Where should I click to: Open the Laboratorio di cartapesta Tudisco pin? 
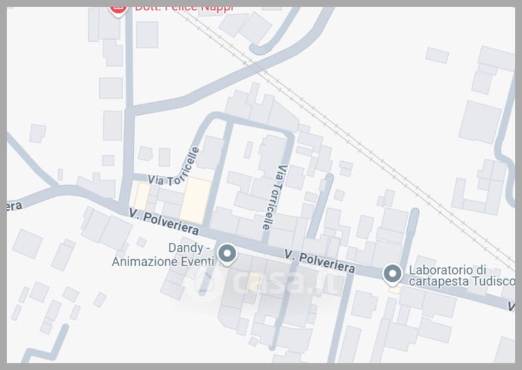[x=393, y=275]
